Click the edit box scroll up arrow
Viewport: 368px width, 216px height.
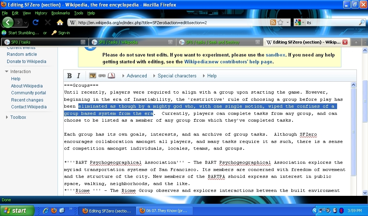click(354, 85)
